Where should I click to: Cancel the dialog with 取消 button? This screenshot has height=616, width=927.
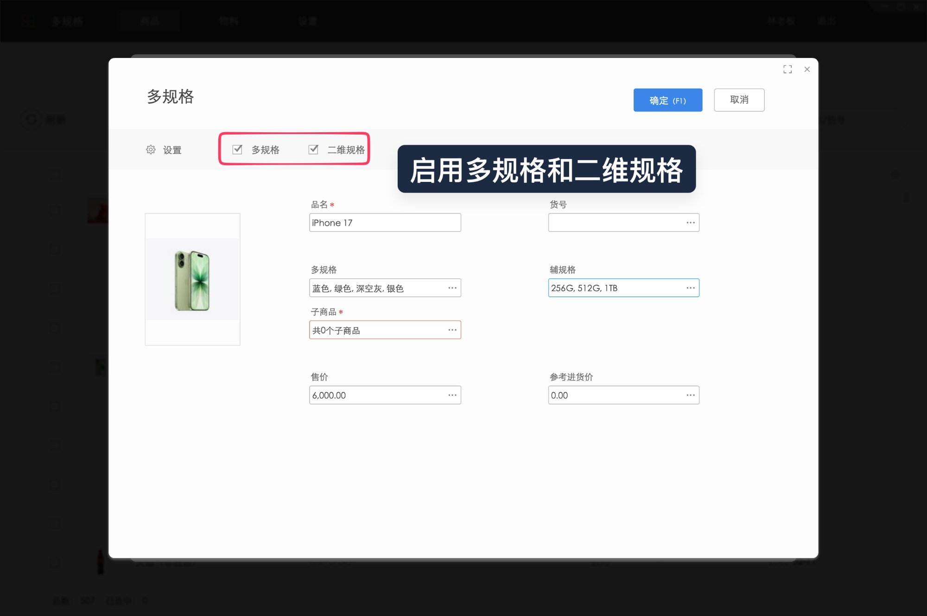739,100
